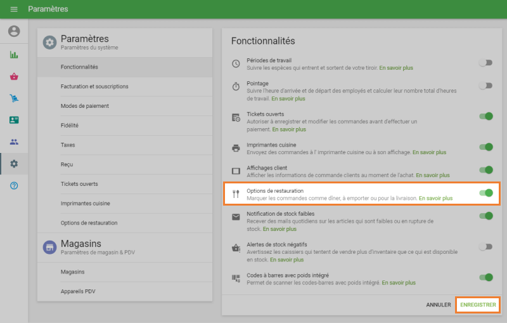
Task: Click the Fonctionnalités panel heading
Action: pyautogui.click(x=263, y=41)
